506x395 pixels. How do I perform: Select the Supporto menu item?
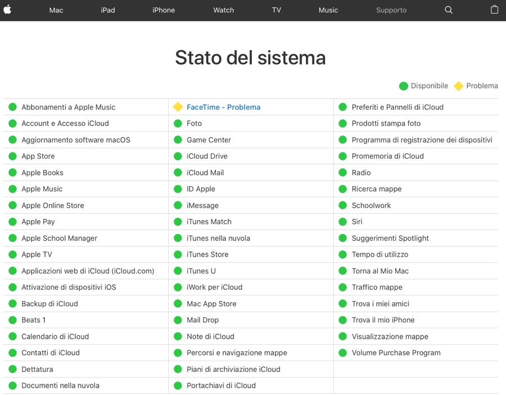(x=391, y=10)
